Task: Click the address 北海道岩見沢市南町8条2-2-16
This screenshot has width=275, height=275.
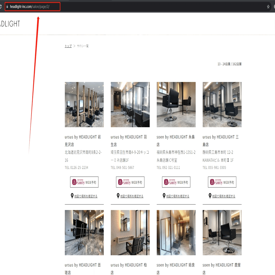Action: coord(83,156)
